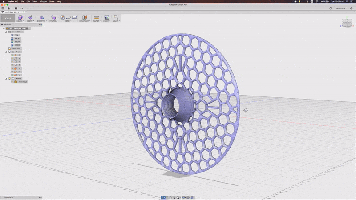This screenshot has height=200, width=356.
Task: Select the FRONT named view
Action: (x=16, y=39)
